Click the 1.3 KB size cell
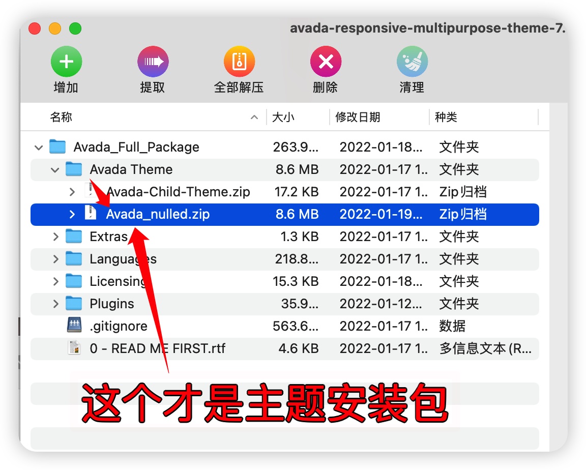The image size is (586, 470). pos(300,237)
